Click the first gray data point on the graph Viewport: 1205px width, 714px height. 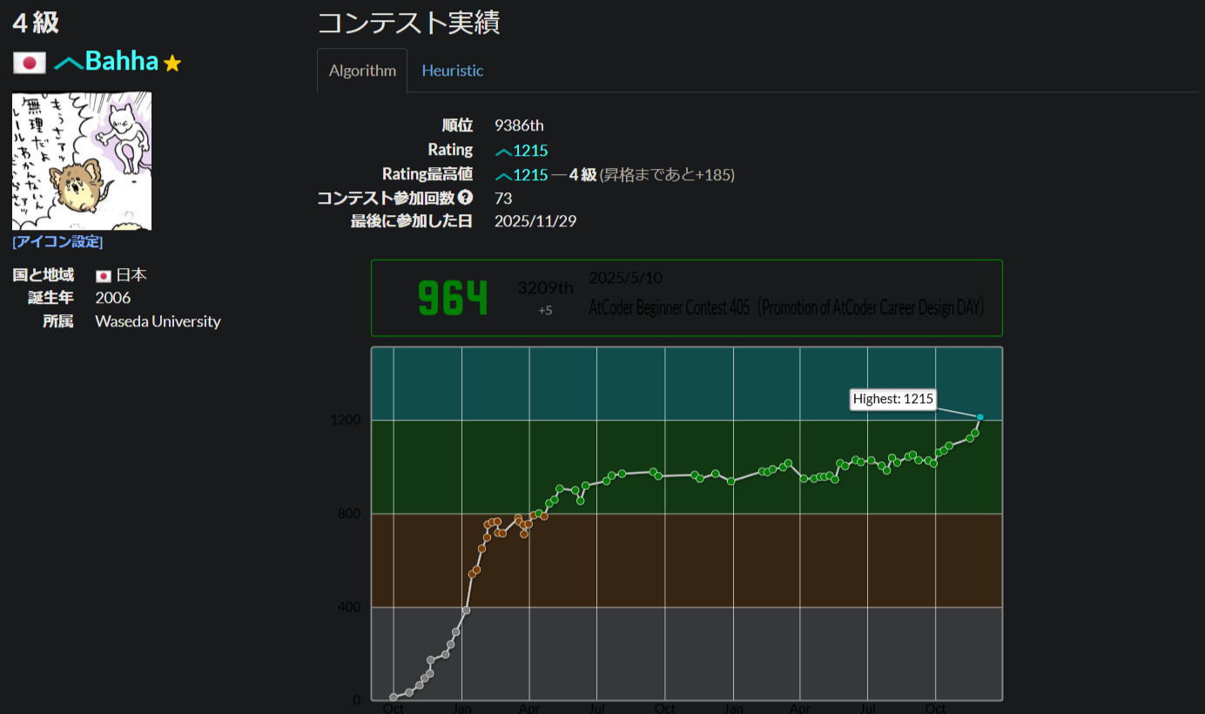tap(394, 697)
